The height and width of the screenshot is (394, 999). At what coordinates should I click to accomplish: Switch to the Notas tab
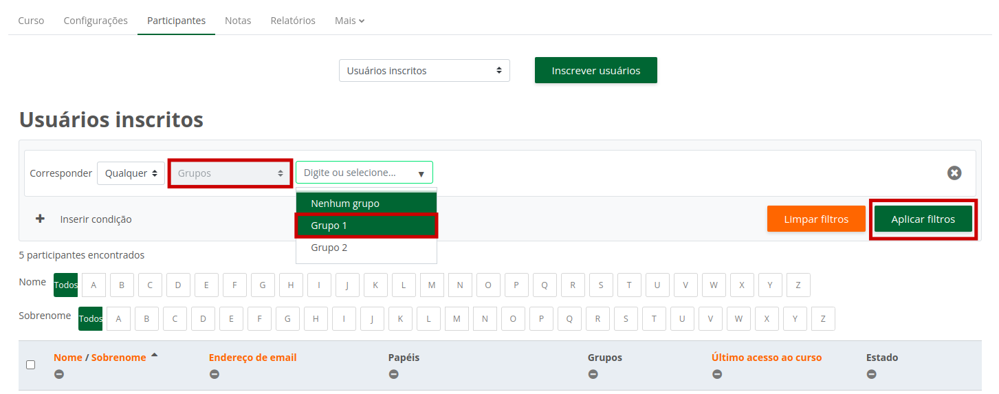[238, 21]
